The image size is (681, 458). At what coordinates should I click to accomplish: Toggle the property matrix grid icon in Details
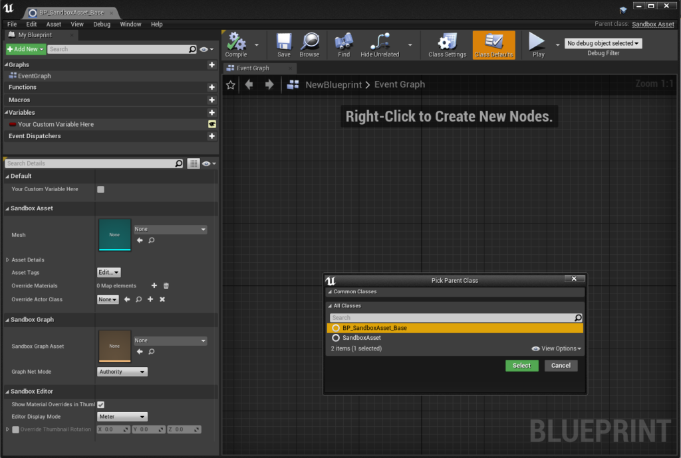pos(194,163)
